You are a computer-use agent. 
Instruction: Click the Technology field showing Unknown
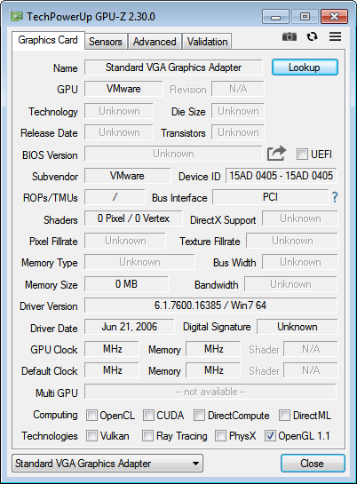(x=119, y=111)
